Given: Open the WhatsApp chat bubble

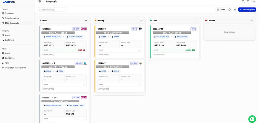Looking at the screenshot, I should tap(252, 119).
